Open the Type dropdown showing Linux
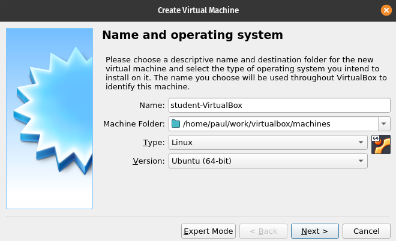 (x=267, y=143)
